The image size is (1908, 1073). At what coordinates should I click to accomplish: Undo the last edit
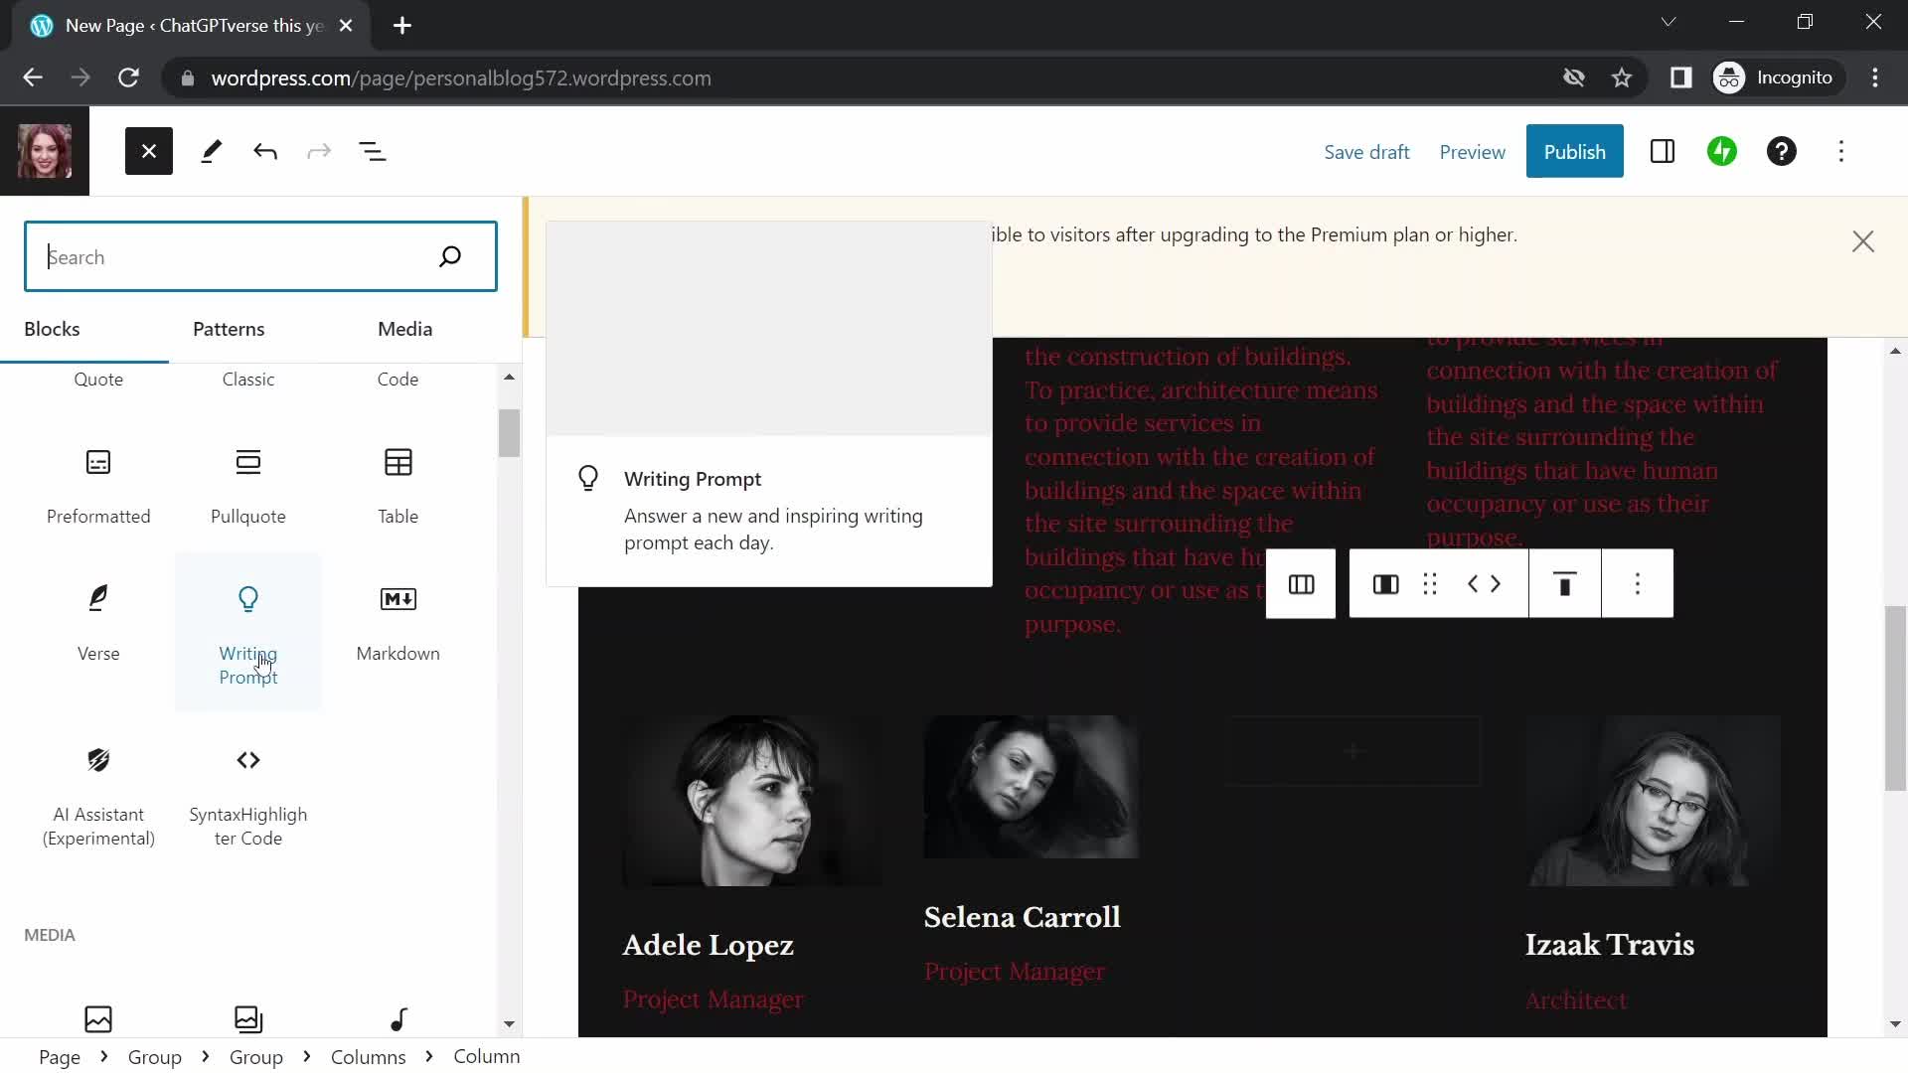point(265,151)
